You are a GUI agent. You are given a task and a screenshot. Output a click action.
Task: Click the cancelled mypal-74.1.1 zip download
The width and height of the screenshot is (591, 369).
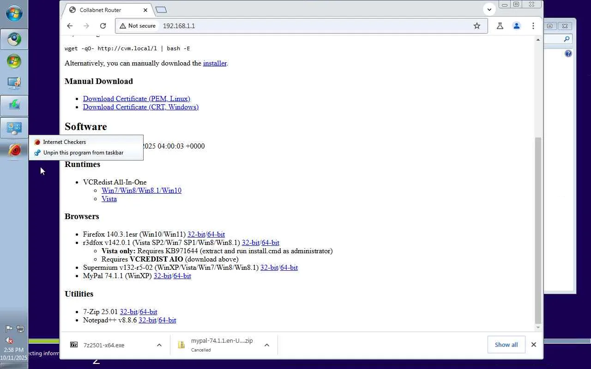point(222,345)
